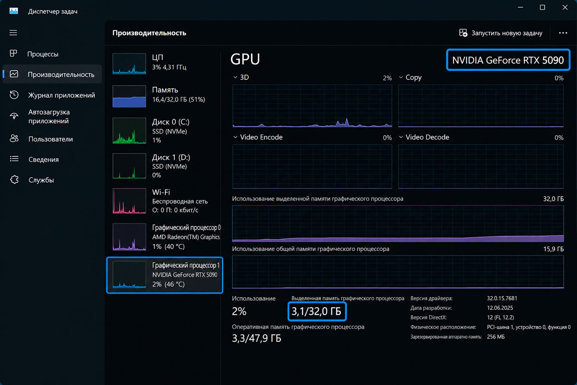Expand the Copy engine dropdown chevron

click(401, 77)
